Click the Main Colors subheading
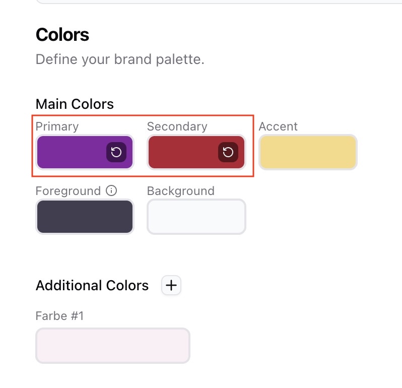Image resolution: width=402 pixels, height=388 pixels. pos(75,104)
